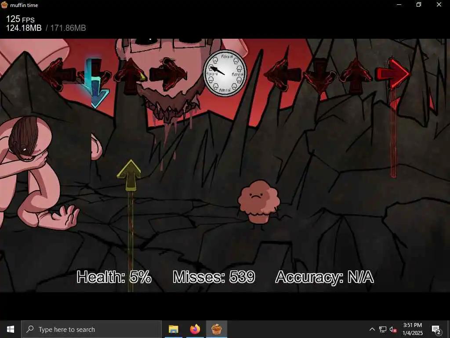Click the muffin clock song timer
Viewport: 450px width, 338px height.
[x=225, y=73]
